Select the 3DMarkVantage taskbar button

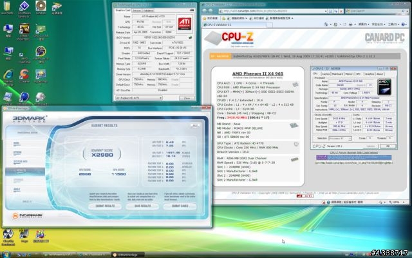[x=127, y=255]
